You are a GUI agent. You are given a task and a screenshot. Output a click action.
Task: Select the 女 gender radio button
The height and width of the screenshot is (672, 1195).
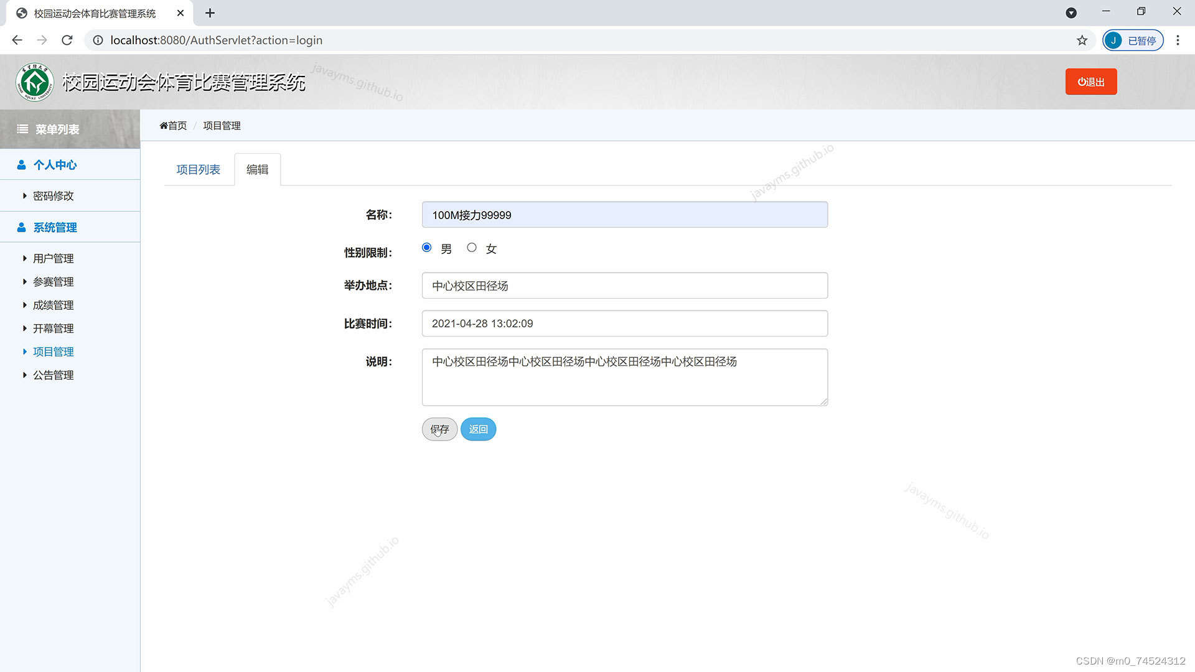tap(472, 248)
